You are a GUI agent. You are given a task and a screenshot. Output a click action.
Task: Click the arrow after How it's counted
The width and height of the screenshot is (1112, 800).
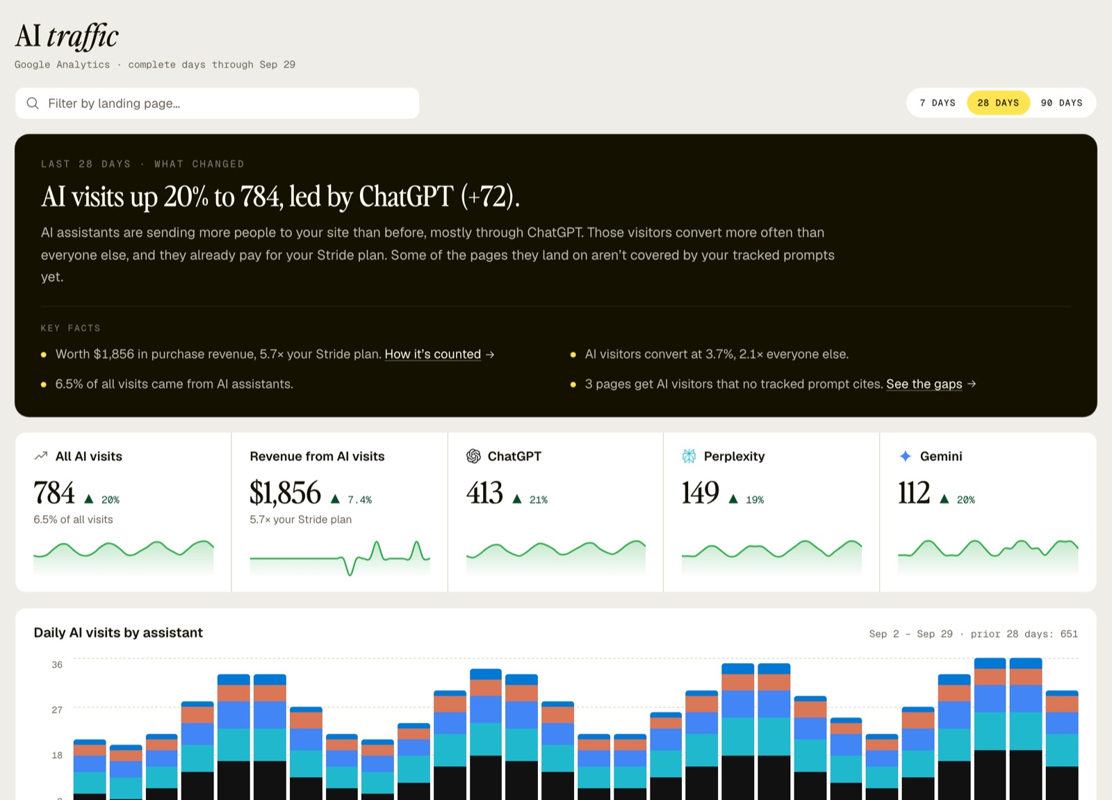click(490, 354)
